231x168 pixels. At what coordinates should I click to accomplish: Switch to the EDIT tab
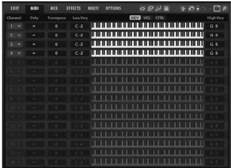click(x=15, y=8)
